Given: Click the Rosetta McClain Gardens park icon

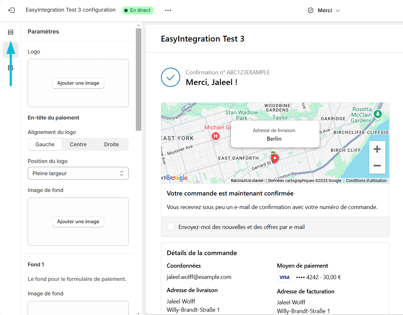Looking at the screenshot, I should click(378, 114).
